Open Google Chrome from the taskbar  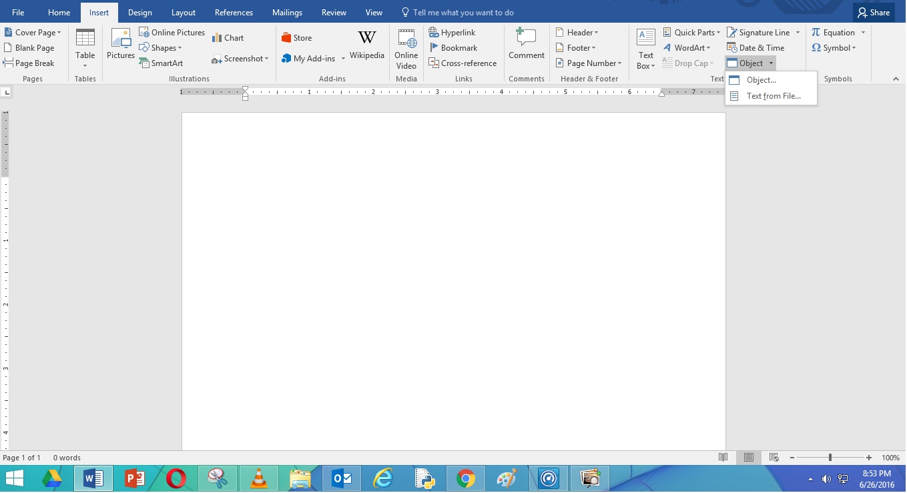[x=466, y=478]
